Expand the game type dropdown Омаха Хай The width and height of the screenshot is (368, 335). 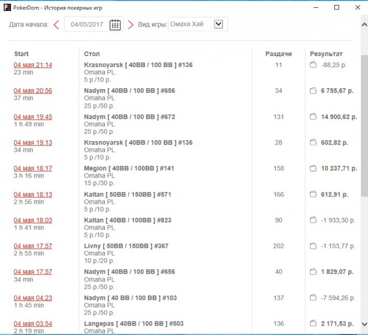click(219, 24)
